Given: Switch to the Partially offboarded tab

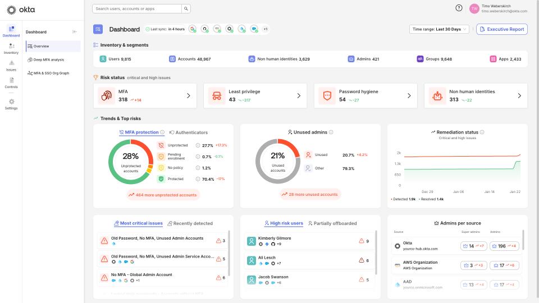Looking at the screenshot, I should [x=332, y=223].
